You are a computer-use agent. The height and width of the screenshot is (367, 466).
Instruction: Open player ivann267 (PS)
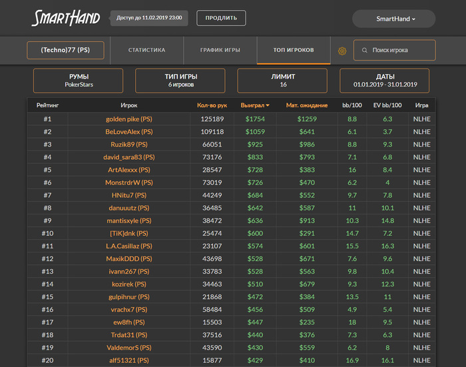click(129, 272)
